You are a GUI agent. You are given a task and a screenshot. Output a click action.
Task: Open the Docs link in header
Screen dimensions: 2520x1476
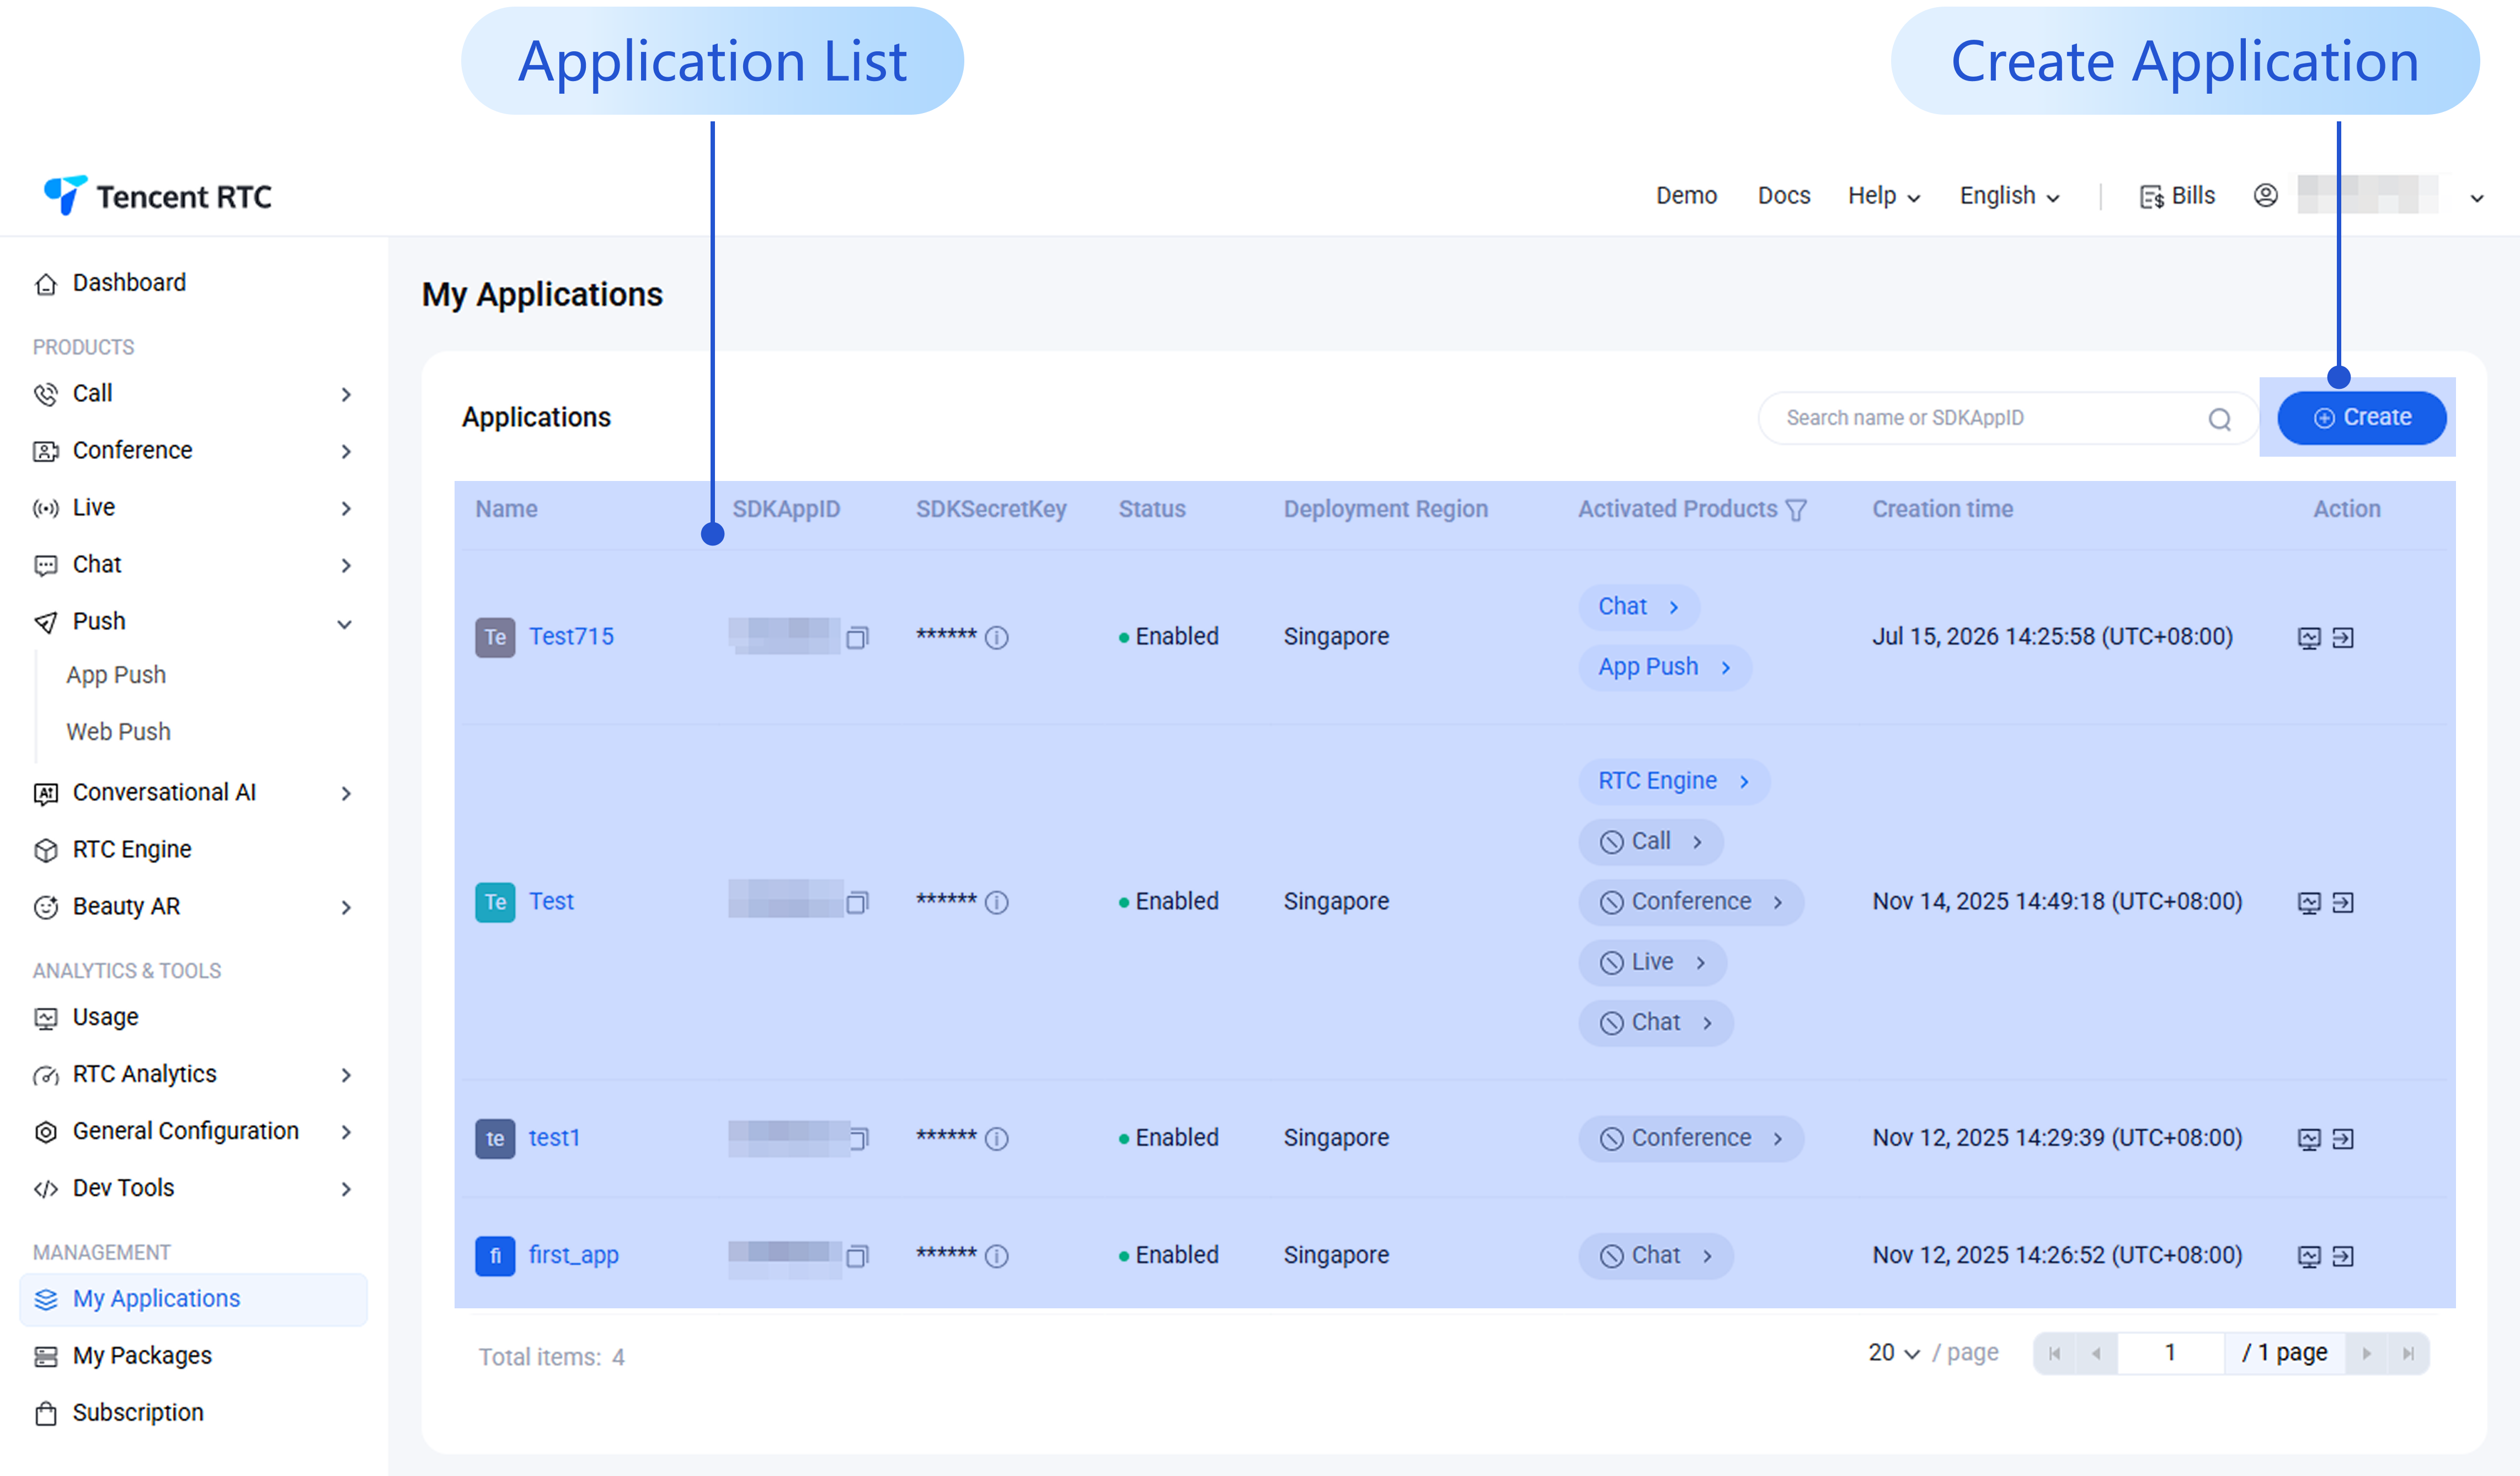pos(1784,196)
